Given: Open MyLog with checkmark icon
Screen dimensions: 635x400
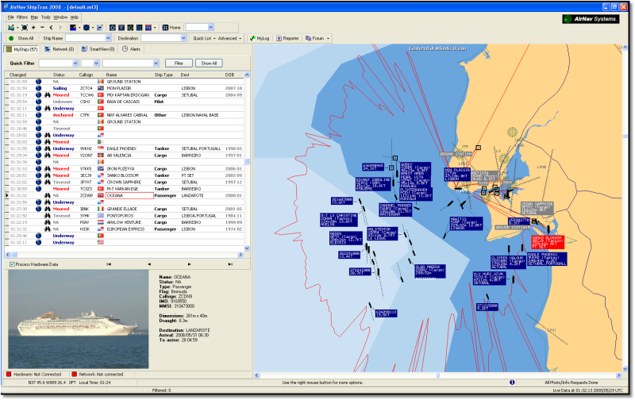Looking at the screenshot, I should (260, 38).
